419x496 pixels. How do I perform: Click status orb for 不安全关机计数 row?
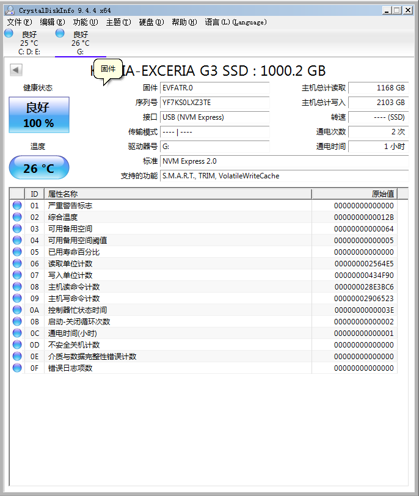pos(17,345)
